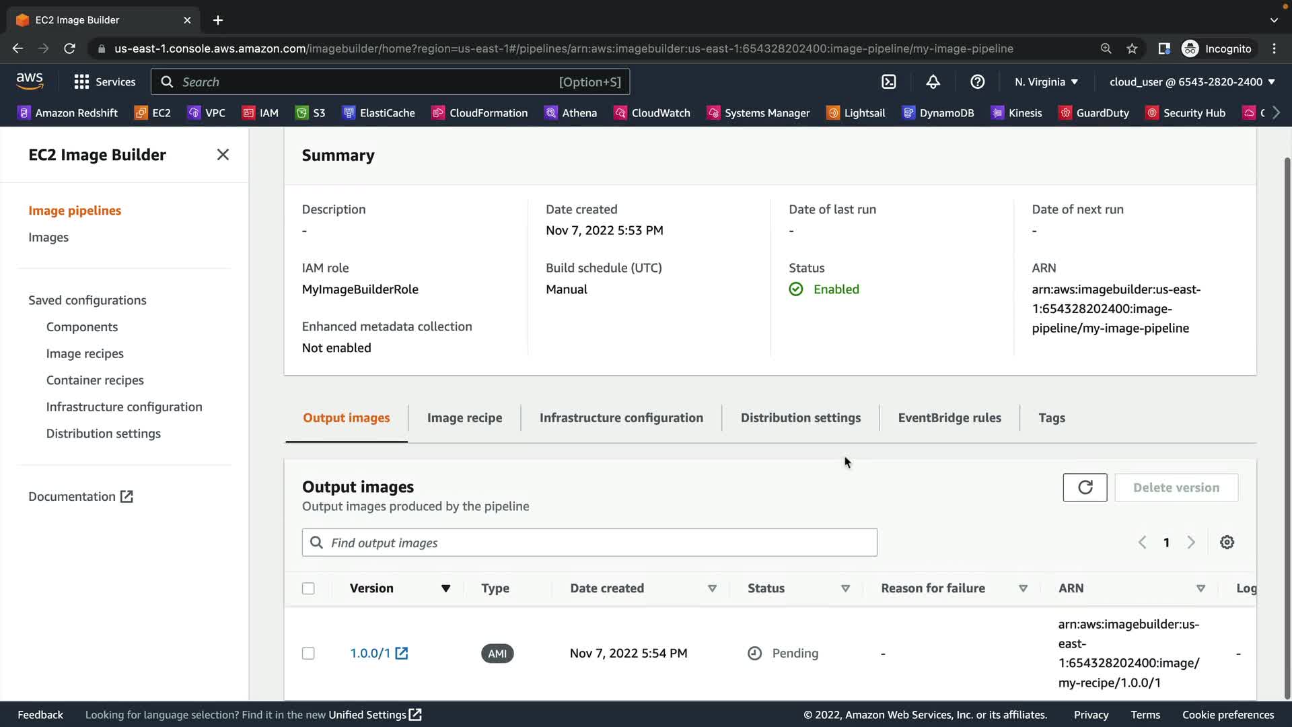
Task: Open the cloud_user account dropdown
Action: coord(1192,82)
